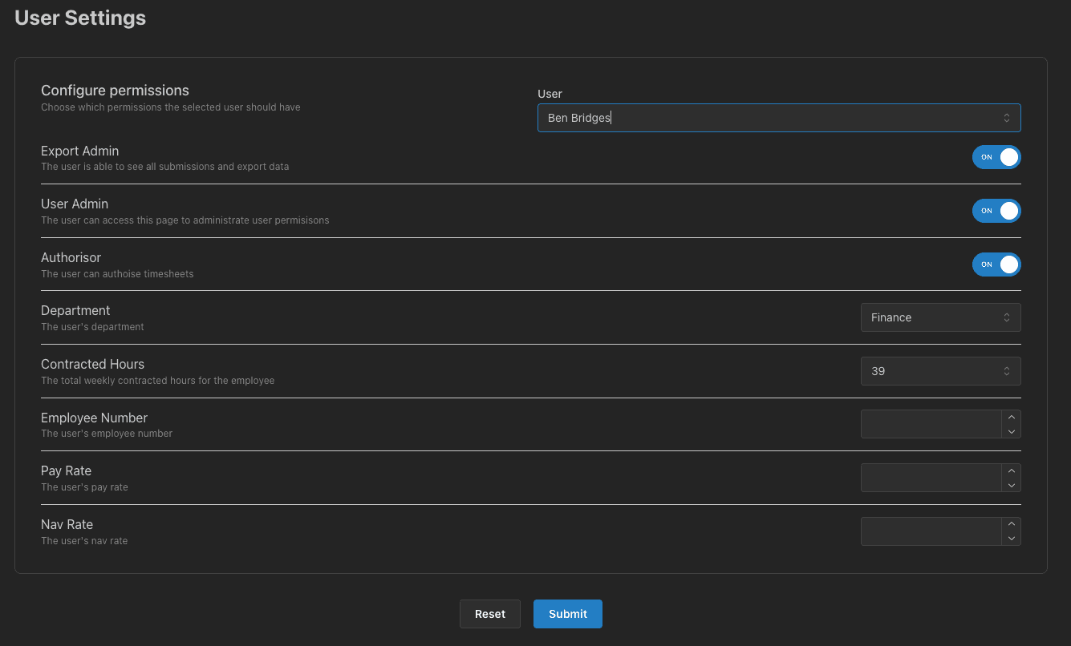Image resolution: width=1071 pixels, height=646 pixels.
Task: Click the down arrow on Employee Number
Action: pyautogui.click(x=1012, y=431)
